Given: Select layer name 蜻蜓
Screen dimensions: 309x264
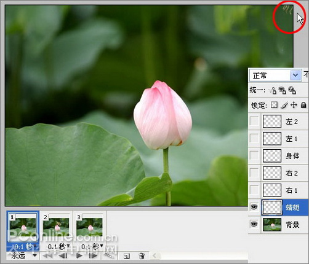Looking at the screenshot, I should [292, 208].
